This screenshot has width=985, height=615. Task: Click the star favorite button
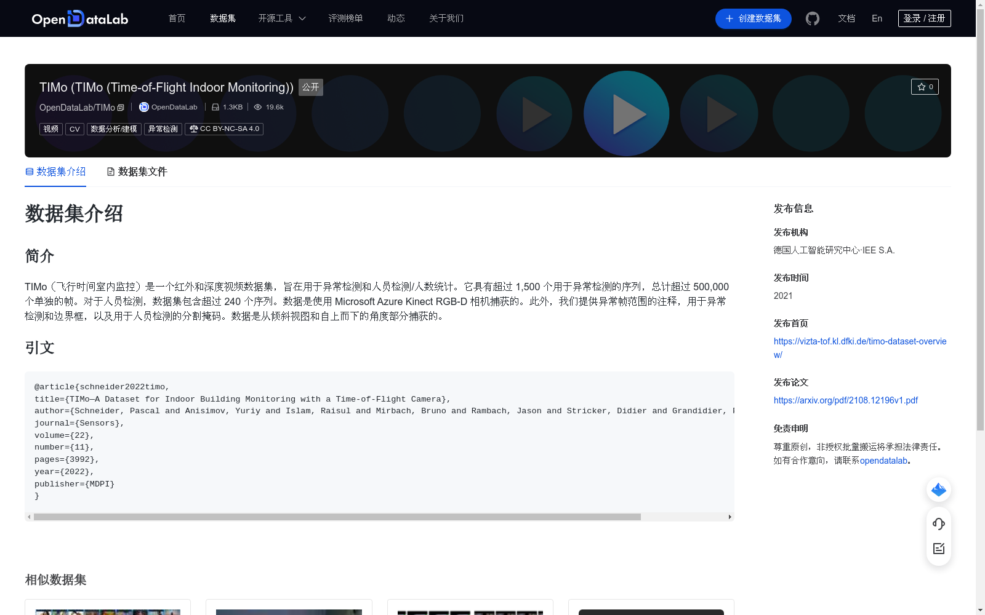[x=925, y=87]
